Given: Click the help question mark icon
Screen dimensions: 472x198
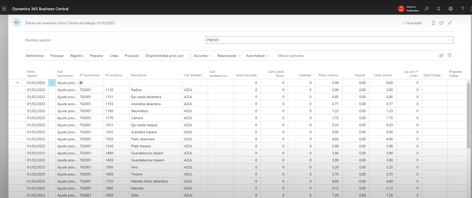Looking at the screenshot, I should pyautogui.click(x=462, y=9).
